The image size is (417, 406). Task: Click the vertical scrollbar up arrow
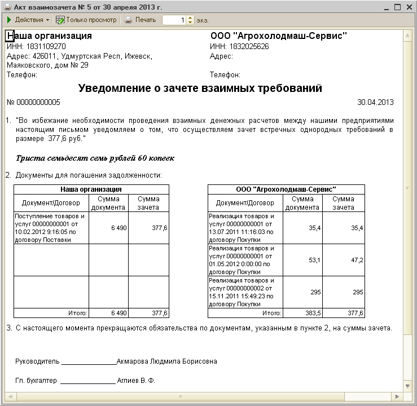pos(407,36)
